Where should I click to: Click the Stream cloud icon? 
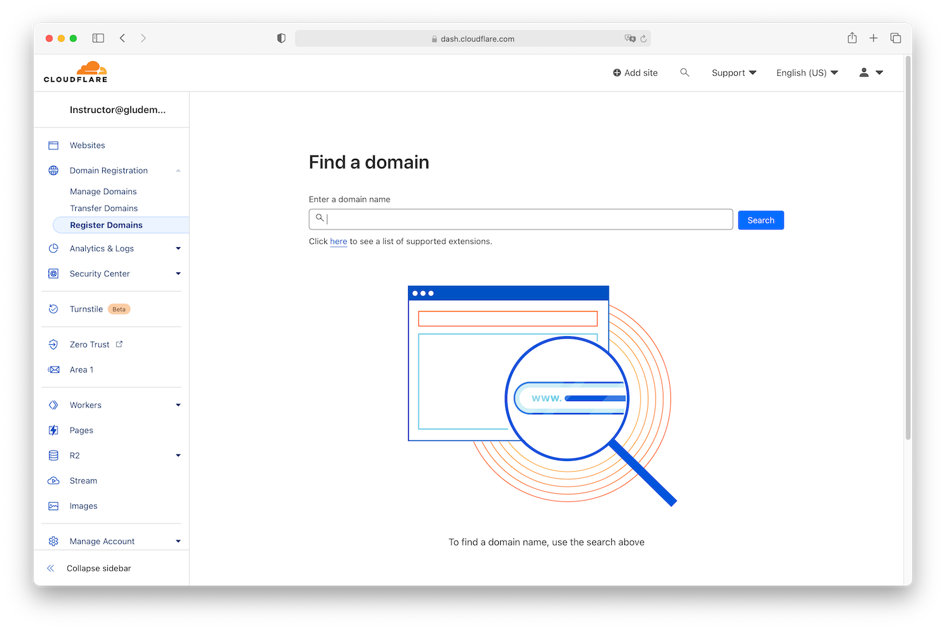[54, 481]
